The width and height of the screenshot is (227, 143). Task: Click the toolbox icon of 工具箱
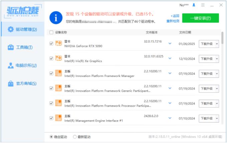[11, 47]
